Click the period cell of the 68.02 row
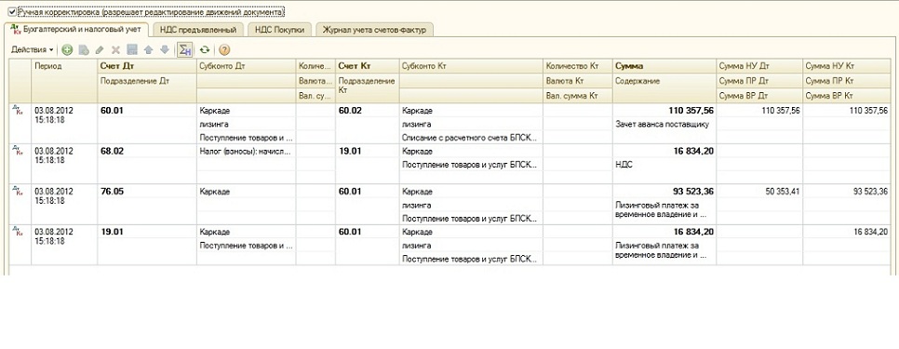Viewport: 899px width, 349px height. [64, 165]
